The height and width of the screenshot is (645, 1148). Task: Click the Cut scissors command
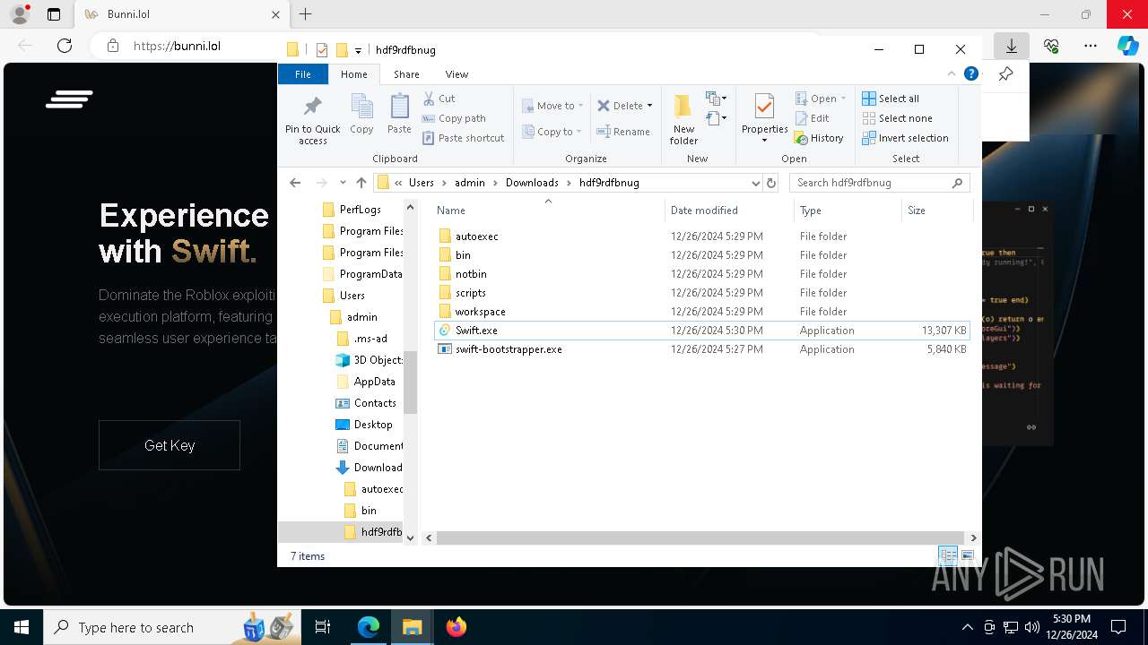[439, 99]
